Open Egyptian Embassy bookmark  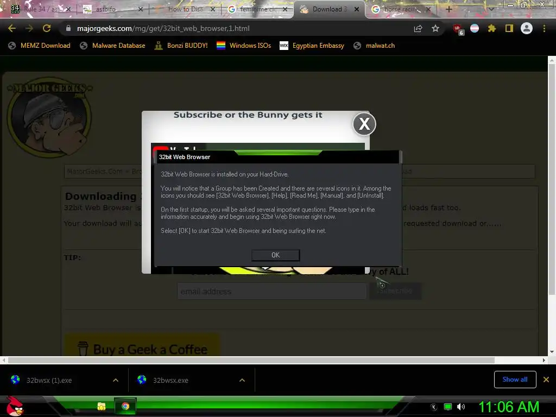pos(312,46)
